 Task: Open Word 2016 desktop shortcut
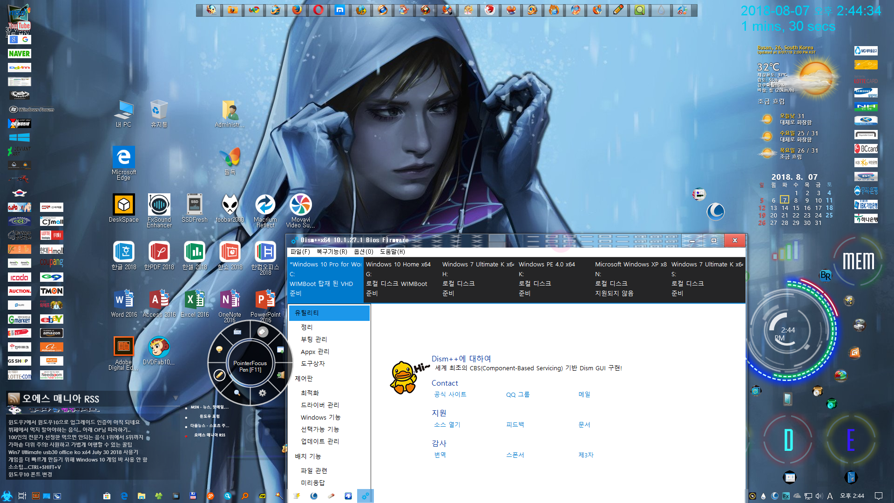coord(124,304)
